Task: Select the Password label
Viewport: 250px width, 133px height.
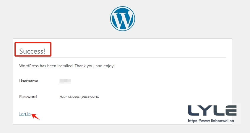Action: click(28, 97)
